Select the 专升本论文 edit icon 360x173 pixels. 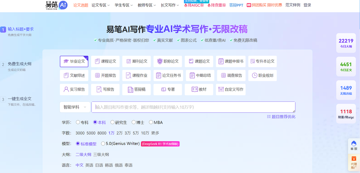pyautogui.click(x=253, y=61)
